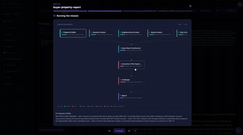Open Evaluation in the dimmed sidebar
Viewport: 243px width, 135px height.
point(11,65)
